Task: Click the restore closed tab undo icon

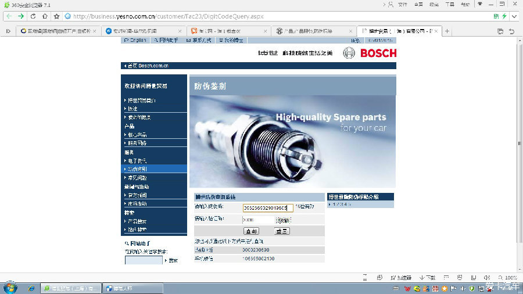Action: point(511,31)
